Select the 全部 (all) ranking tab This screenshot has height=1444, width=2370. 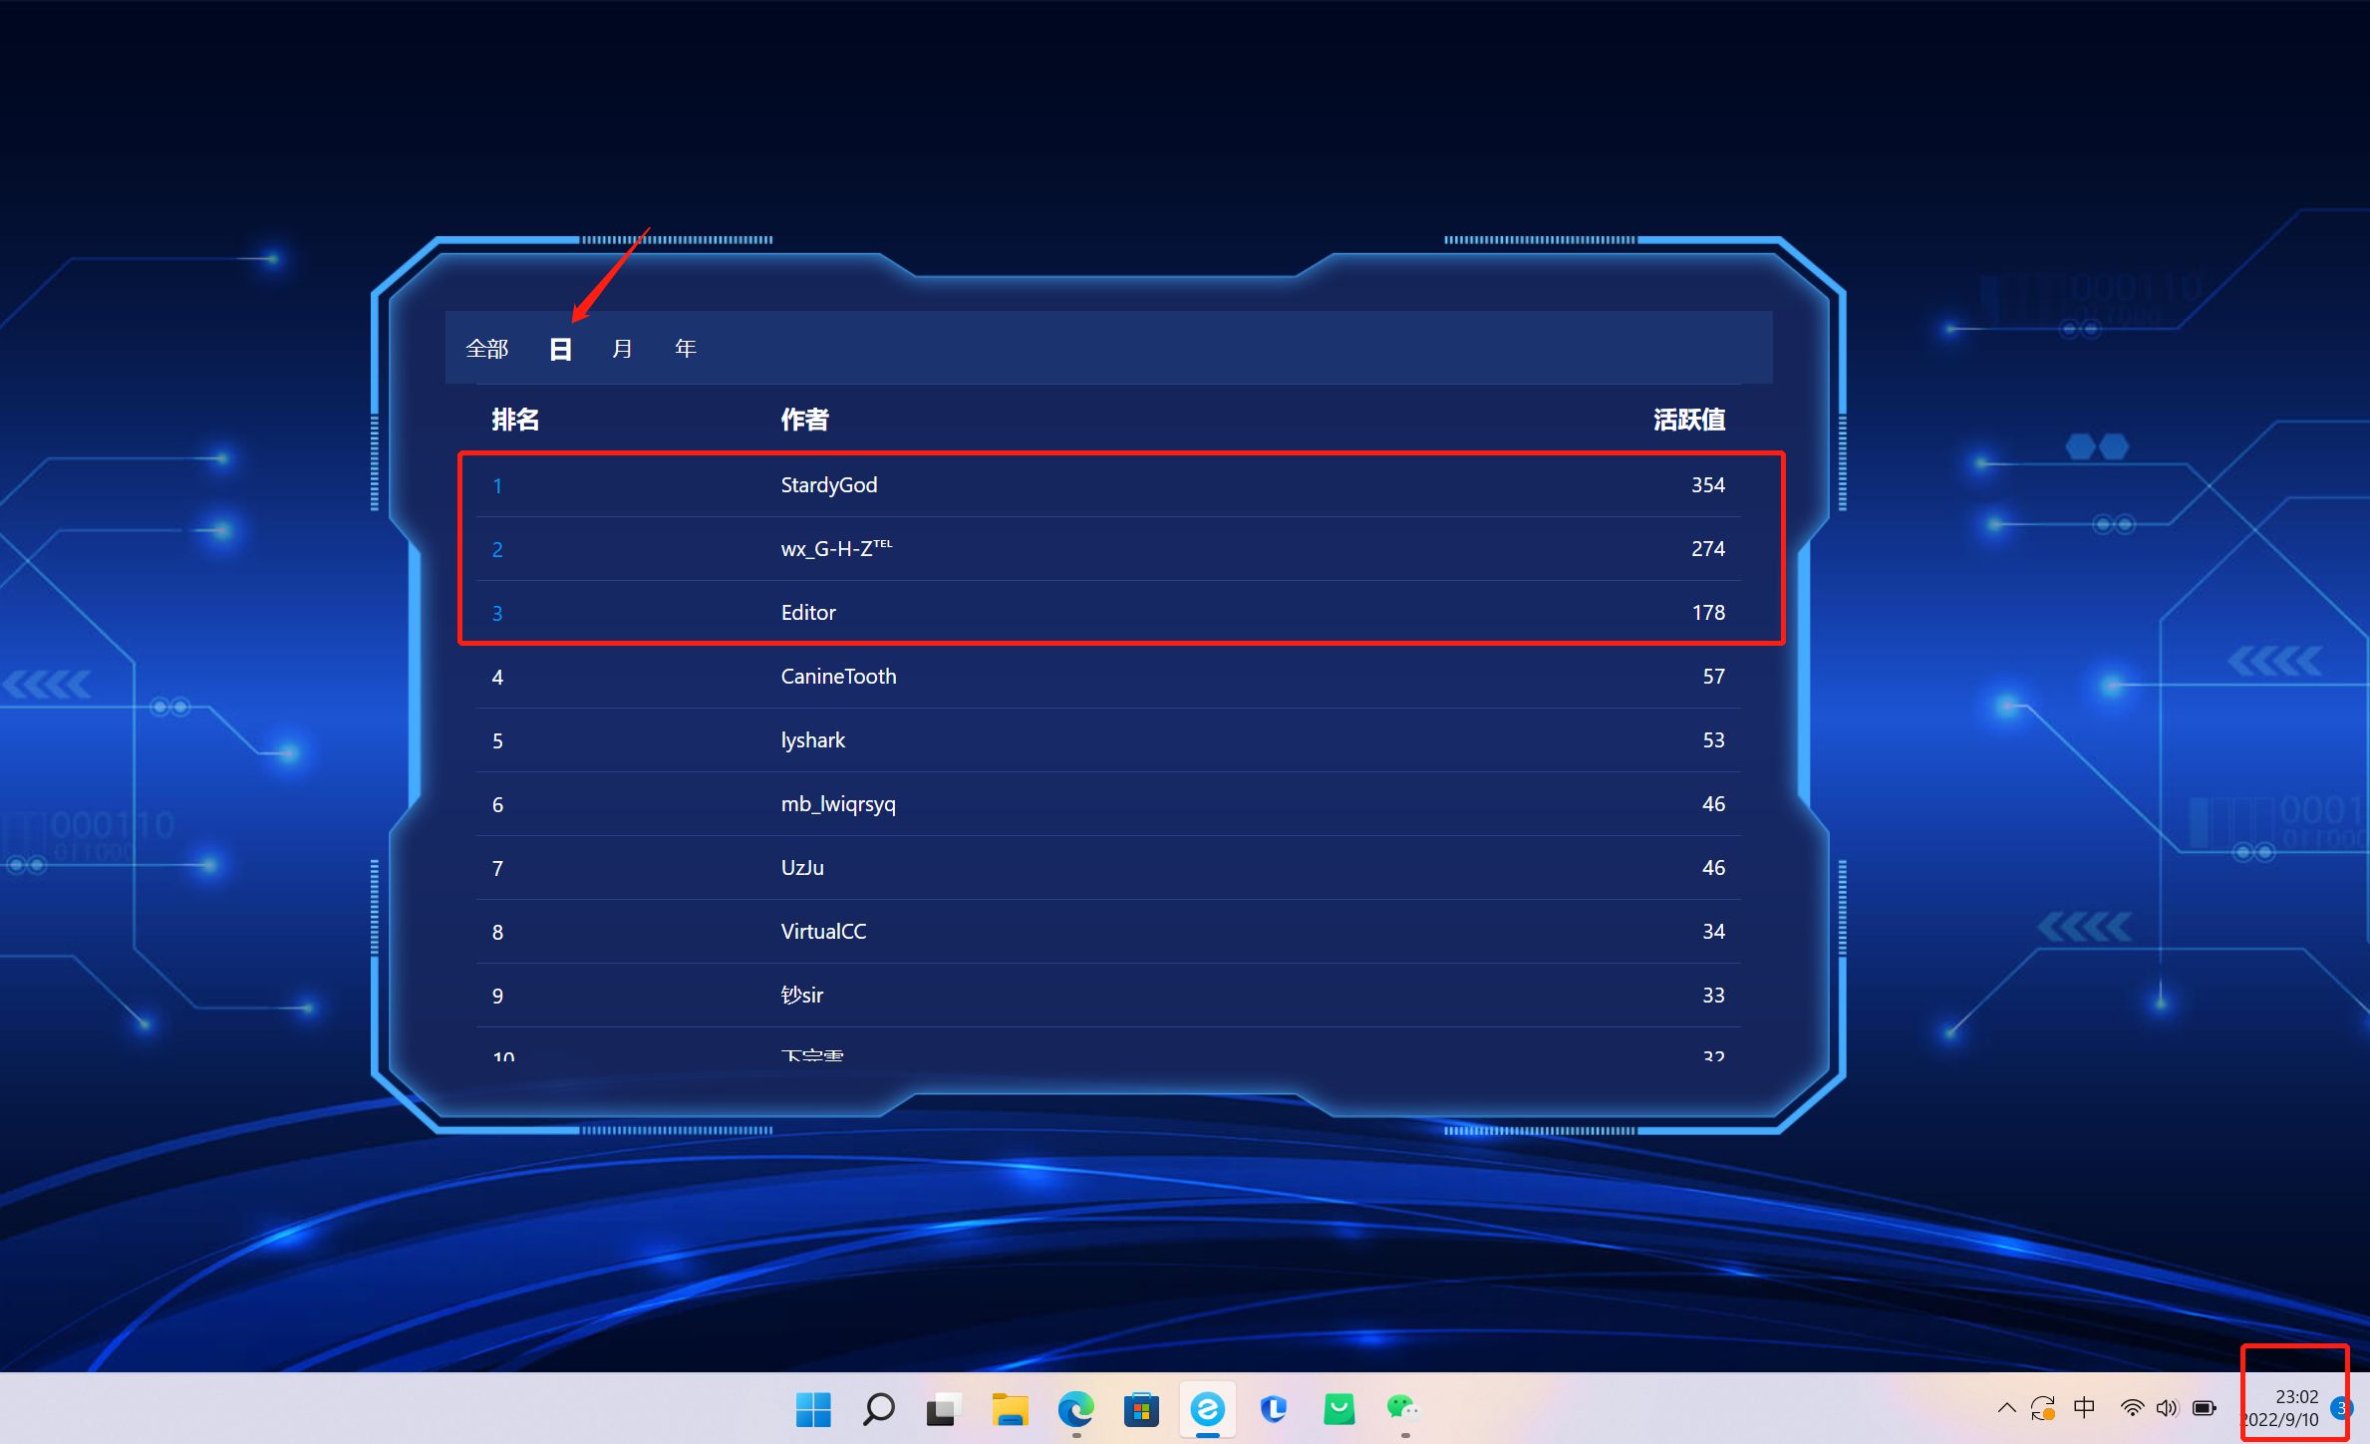(487, 349)
